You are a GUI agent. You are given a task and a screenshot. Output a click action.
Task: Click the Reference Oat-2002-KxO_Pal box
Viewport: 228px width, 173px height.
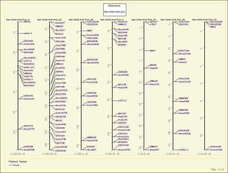coord(114,10)
